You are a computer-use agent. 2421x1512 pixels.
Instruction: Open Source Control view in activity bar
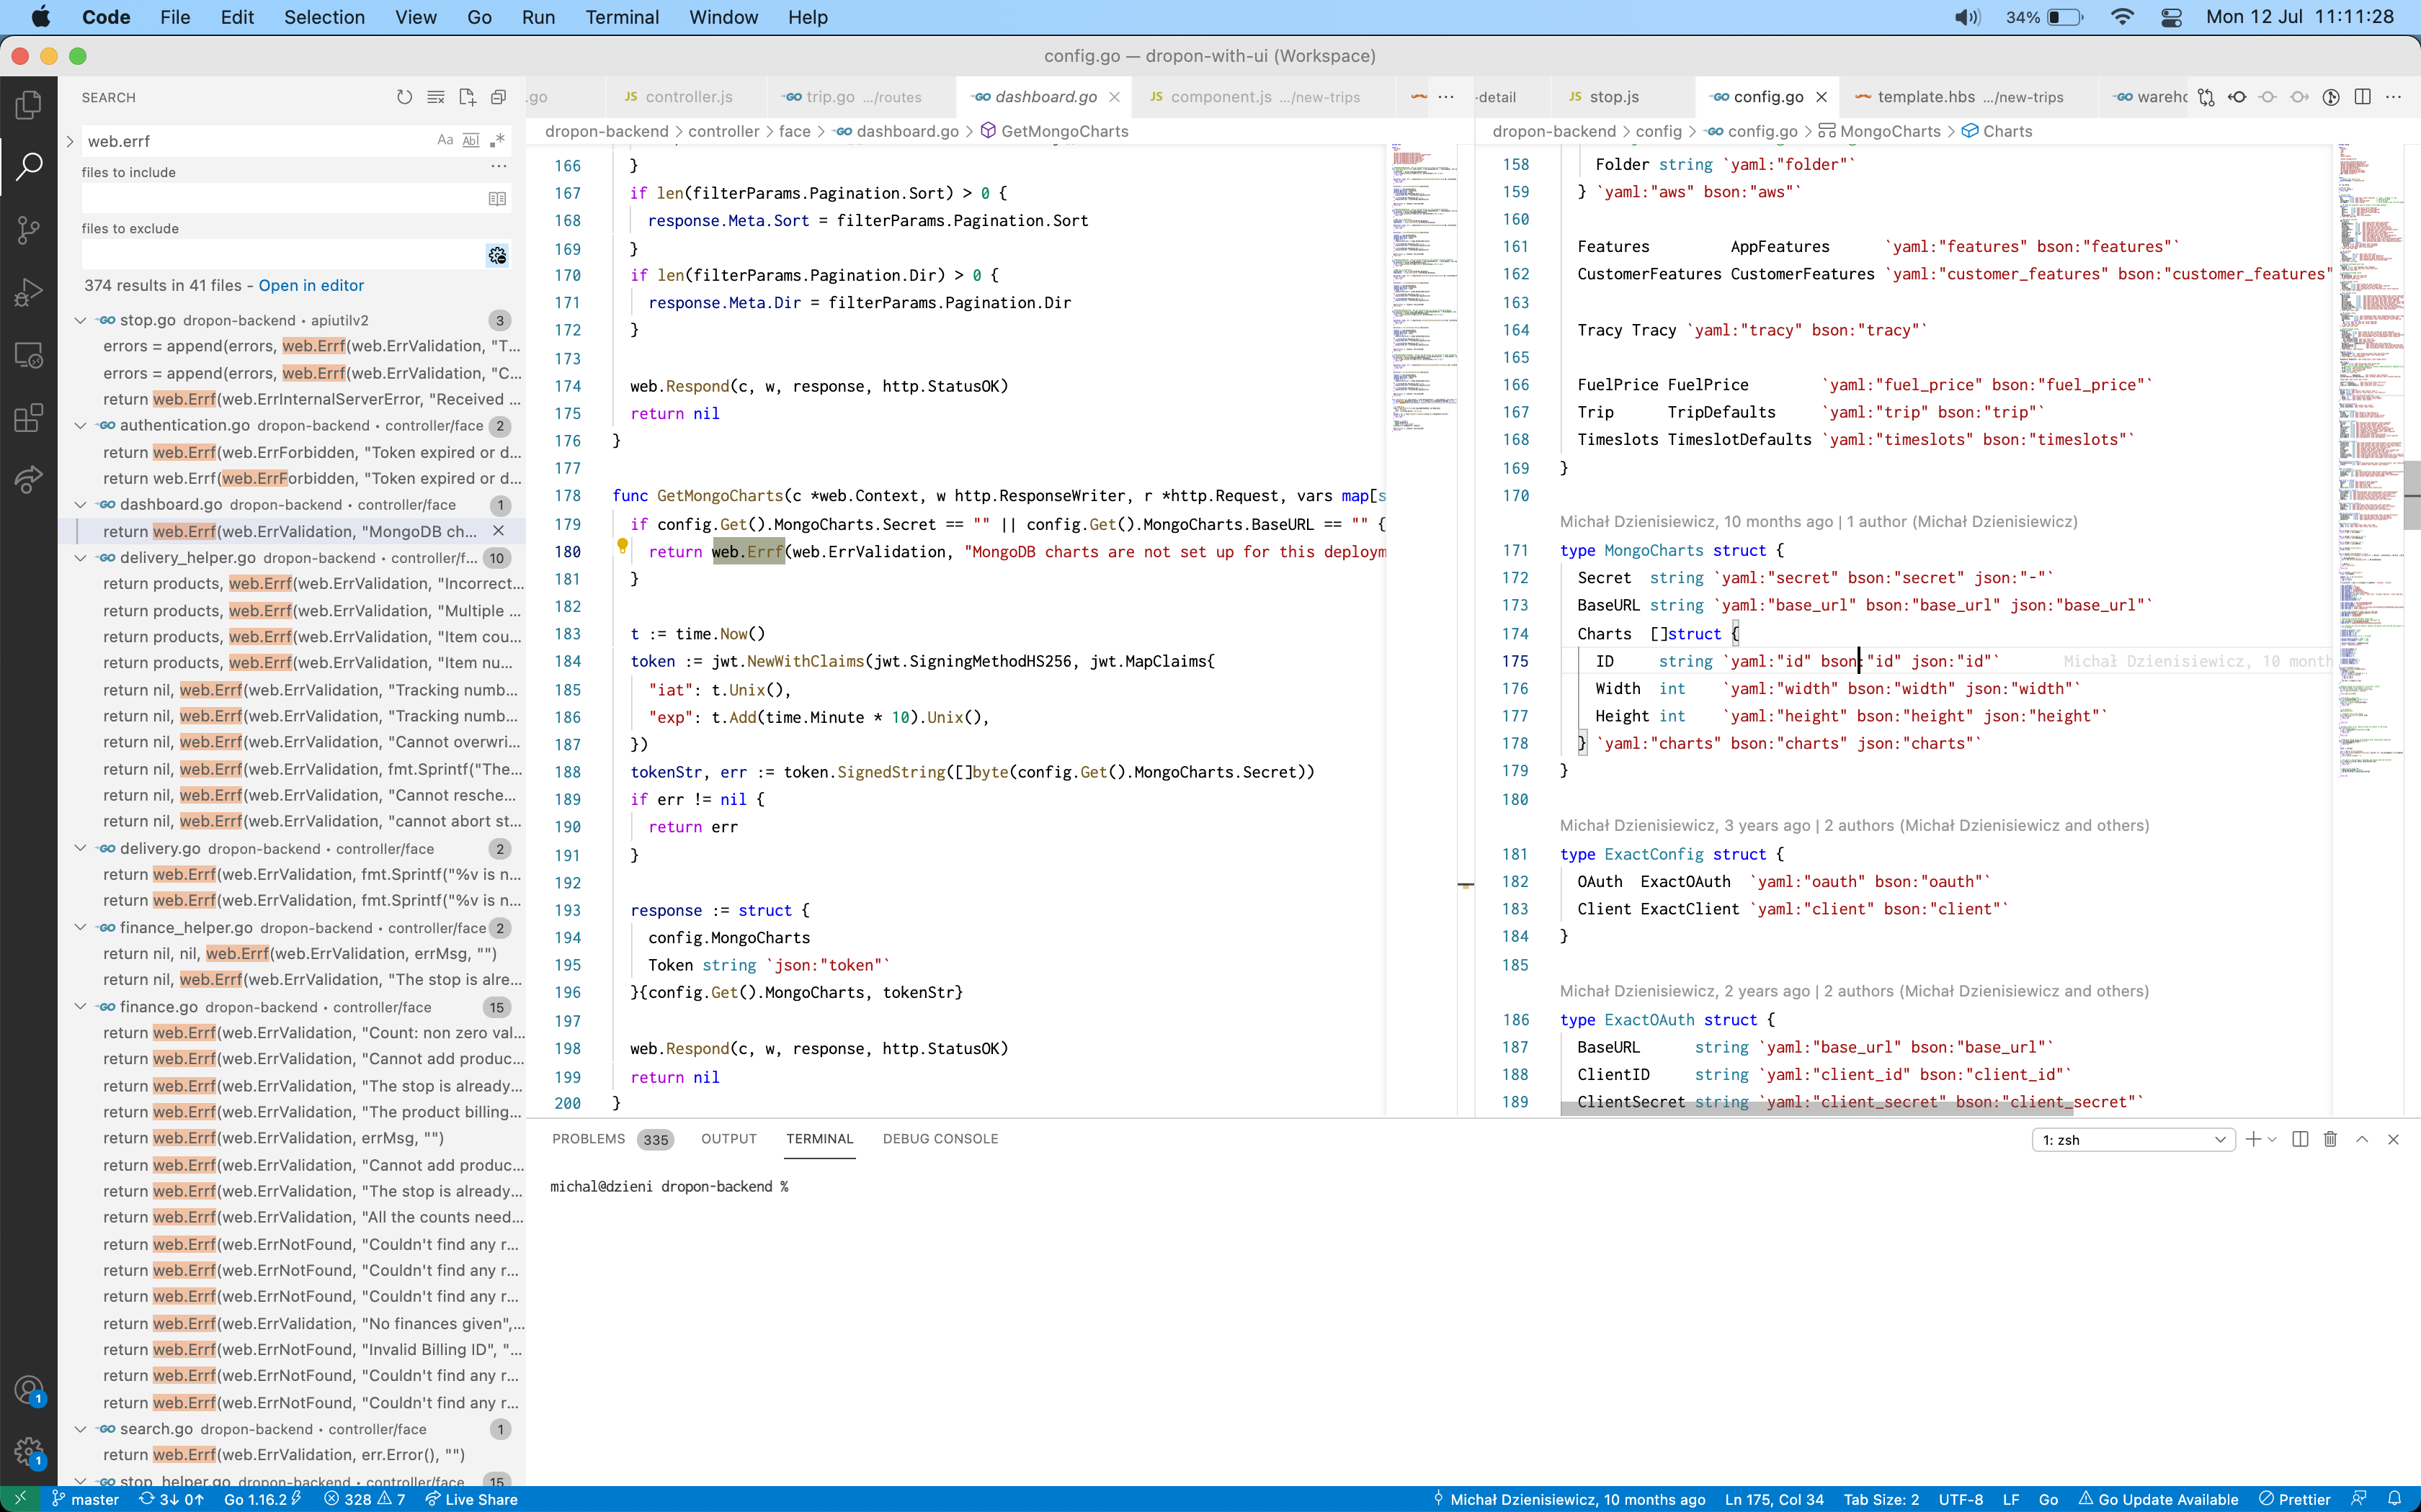29,230
